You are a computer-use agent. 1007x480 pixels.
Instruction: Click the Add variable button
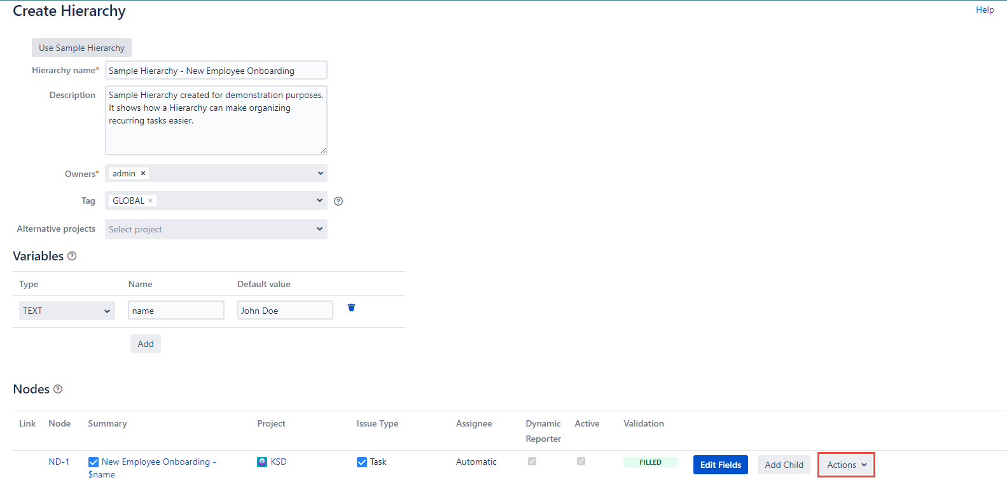[x=146, y=344]
